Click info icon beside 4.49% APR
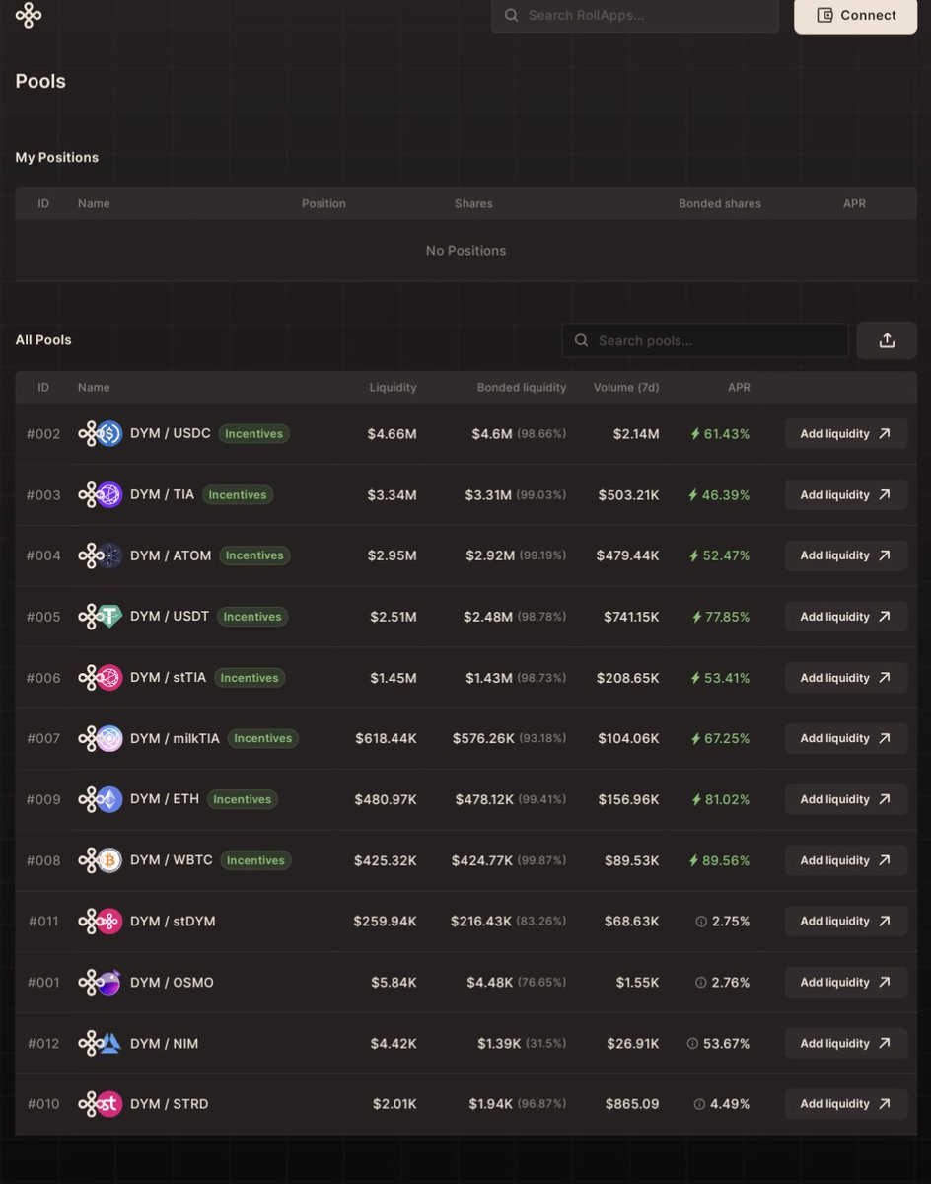The height and width of the screenshot is (1184, 931). click(x=699, y=1104)
